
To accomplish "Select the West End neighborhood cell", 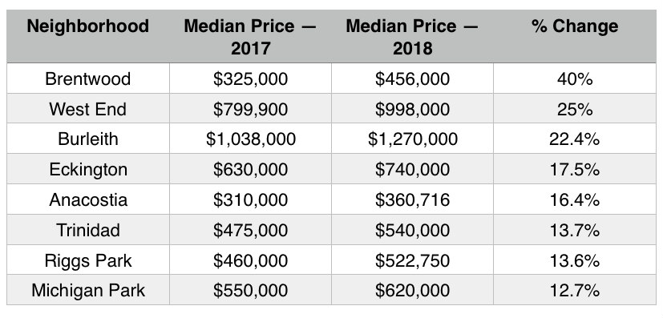I will coord(88,109).
